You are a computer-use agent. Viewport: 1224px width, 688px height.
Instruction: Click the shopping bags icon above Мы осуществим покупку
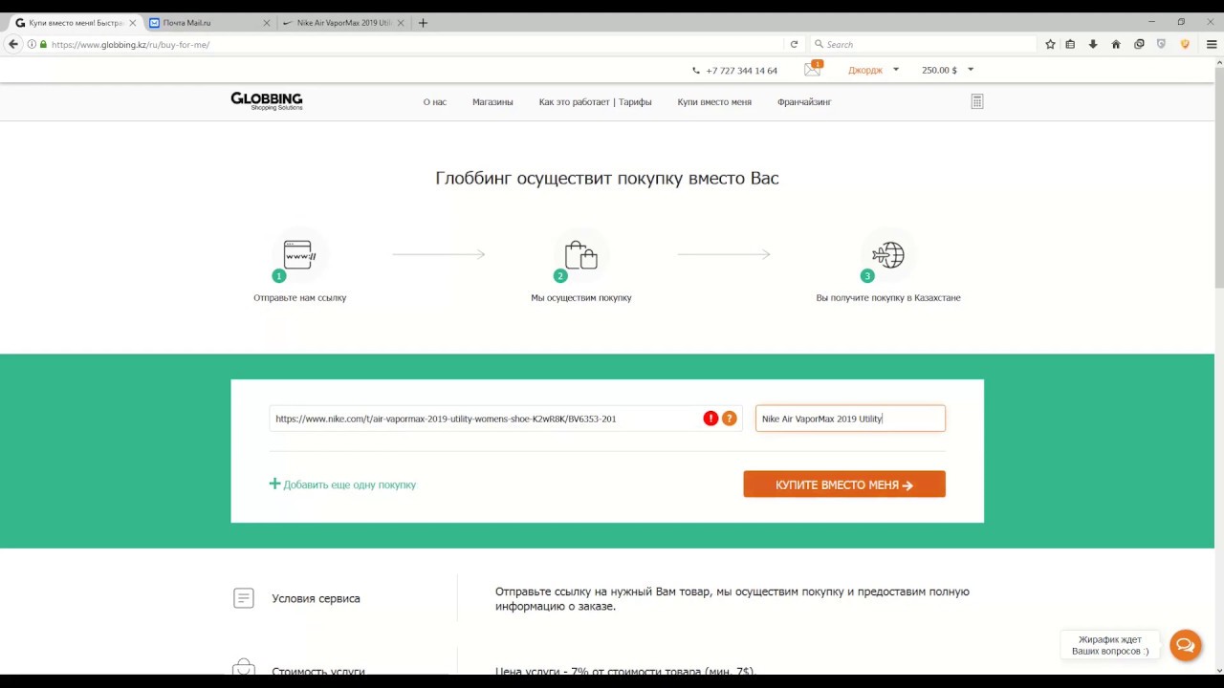581,254
